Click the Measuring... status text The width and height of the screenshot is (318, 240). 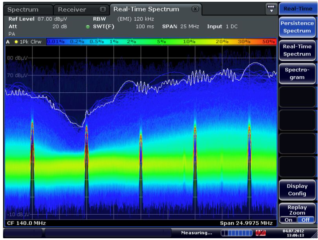tap(197, 233)
